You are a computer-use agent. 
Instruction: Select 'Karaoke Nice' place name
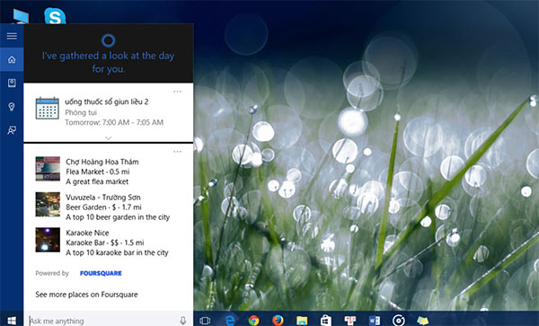click(x=87, y=233)
